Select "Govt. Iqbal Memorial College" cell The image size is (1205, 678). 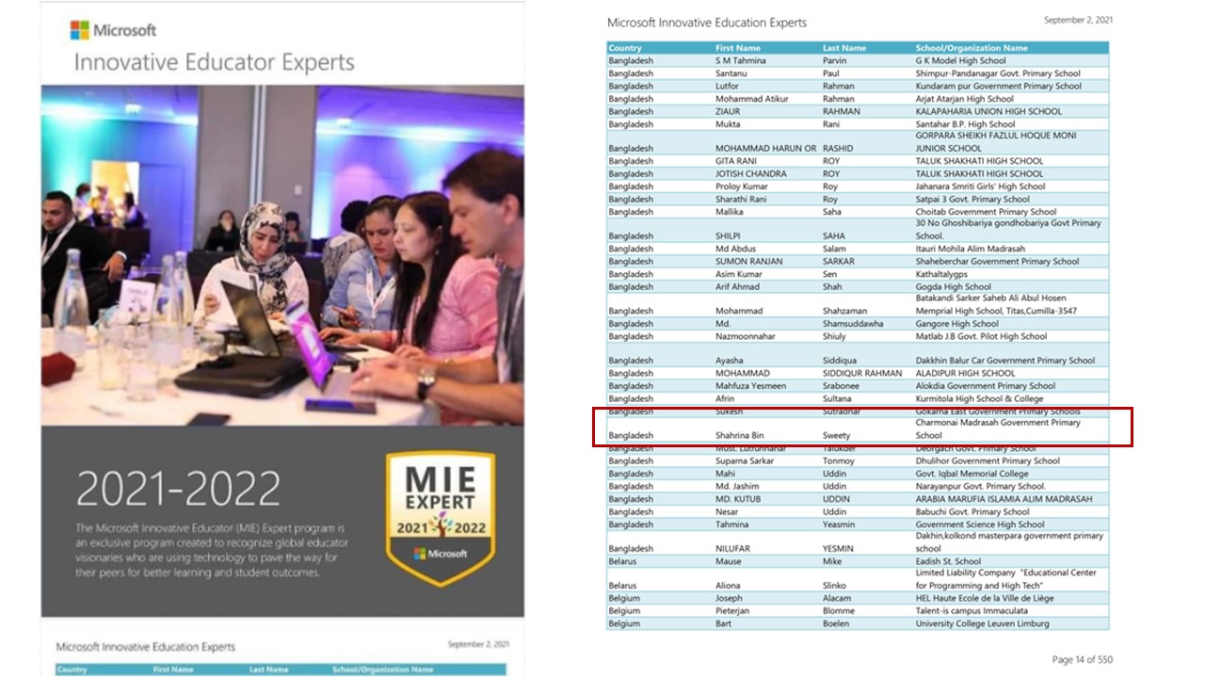click(972, 474)
